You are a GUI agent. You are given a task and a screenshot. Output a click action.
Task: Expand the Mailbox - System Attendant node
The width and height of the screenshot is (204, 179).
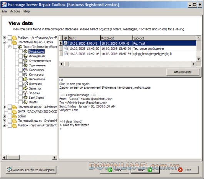pyautogui.click(x=4, y=125)
